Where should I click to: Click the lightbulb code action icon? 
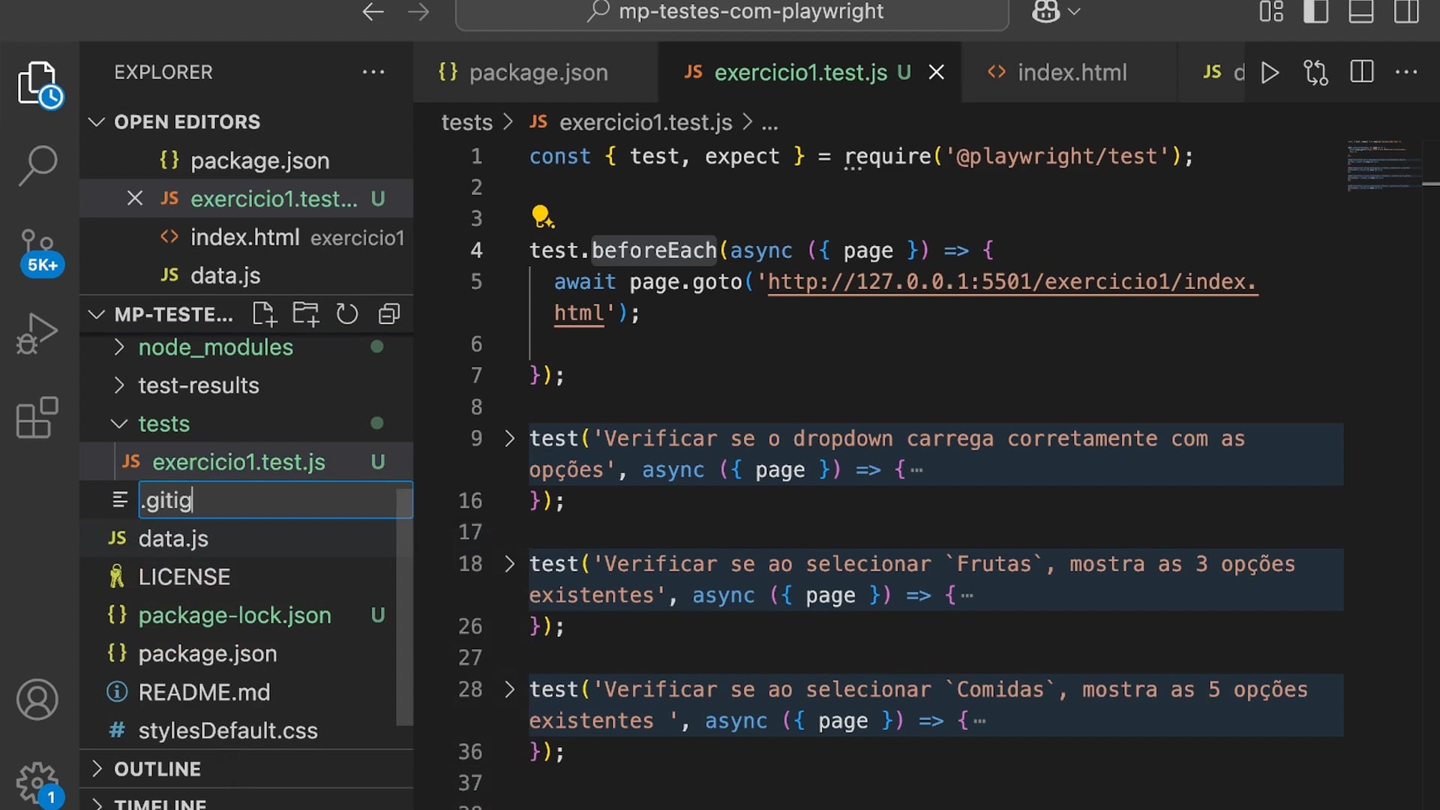click(542, 217)
